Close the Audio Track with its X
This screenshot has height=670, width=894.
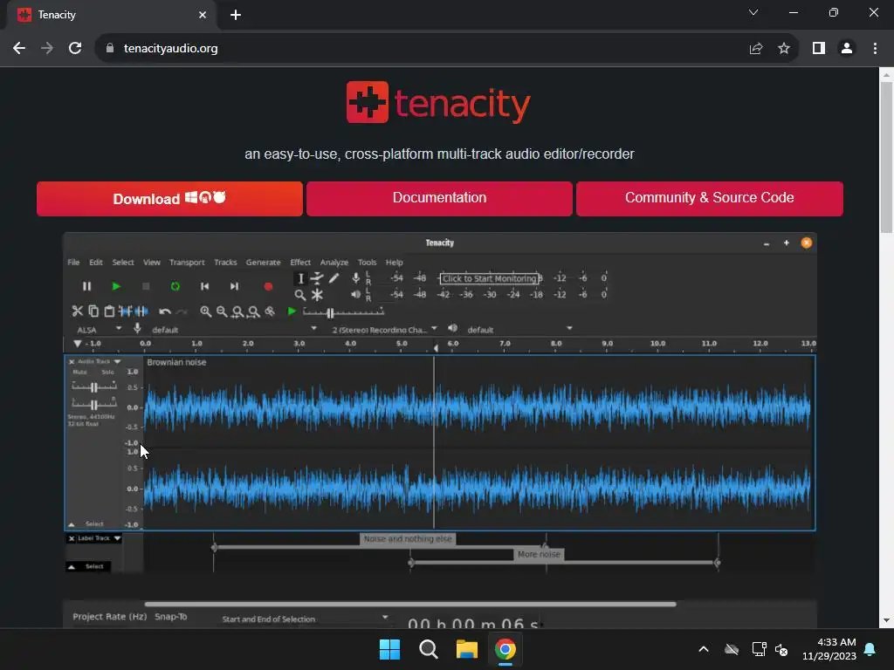point(72,362)
